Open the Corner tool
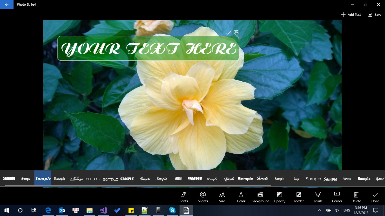Viewport: 385px width, 216px height. pyautogui.click(x=337, y=197)
